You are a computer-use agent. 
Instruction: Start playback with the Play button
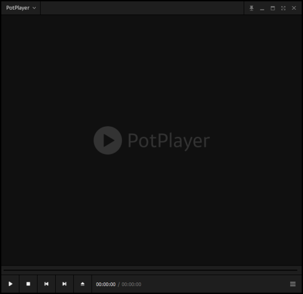(10, 284)
